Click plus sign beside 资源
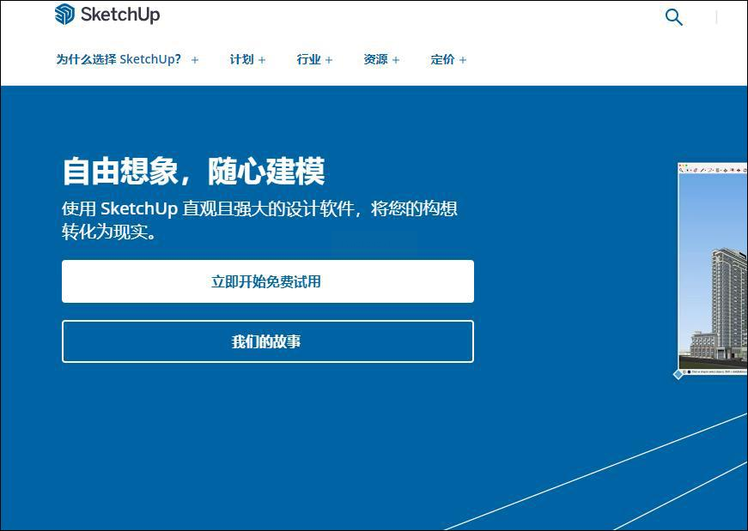 pyautogui.click(x=395, y=60)
